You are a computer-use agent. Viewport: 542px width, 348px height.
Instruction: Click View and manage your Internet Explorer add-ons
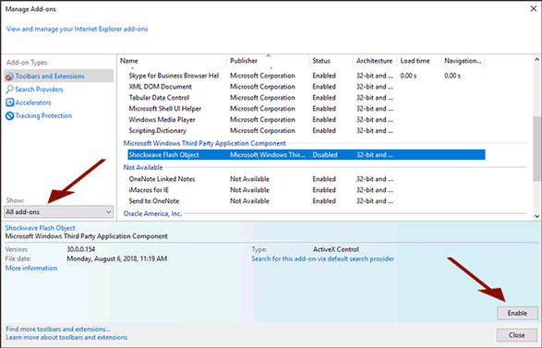click(77, 29)
